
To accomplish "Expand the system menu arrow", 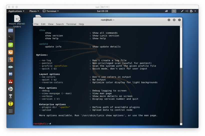I will pyautogui.click(x=195, y=11).
